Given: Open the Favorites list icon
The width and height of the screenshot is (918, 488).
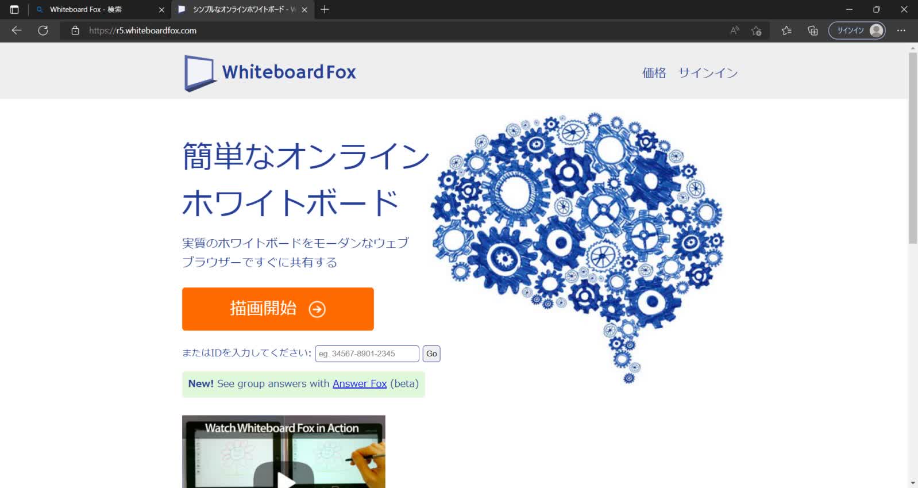Looking at the screenshot, I should [x=786, y=30].
